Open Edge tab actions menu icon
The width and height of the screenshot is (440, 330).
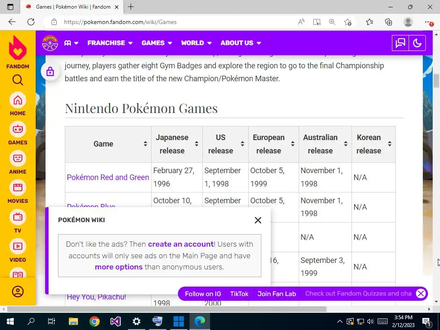10,7
